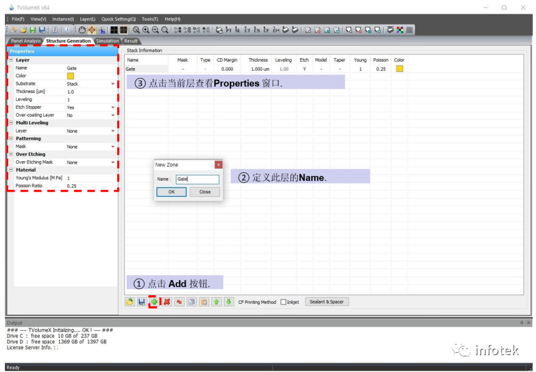Click the Gate row color swatch in Stack Information
Screen dimensions: 536x372
click(x=400, y=69)
